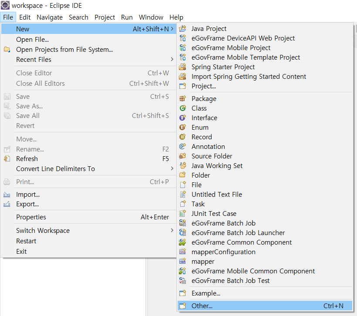
Task: Open the Run menu
Action: pos(127,17)
